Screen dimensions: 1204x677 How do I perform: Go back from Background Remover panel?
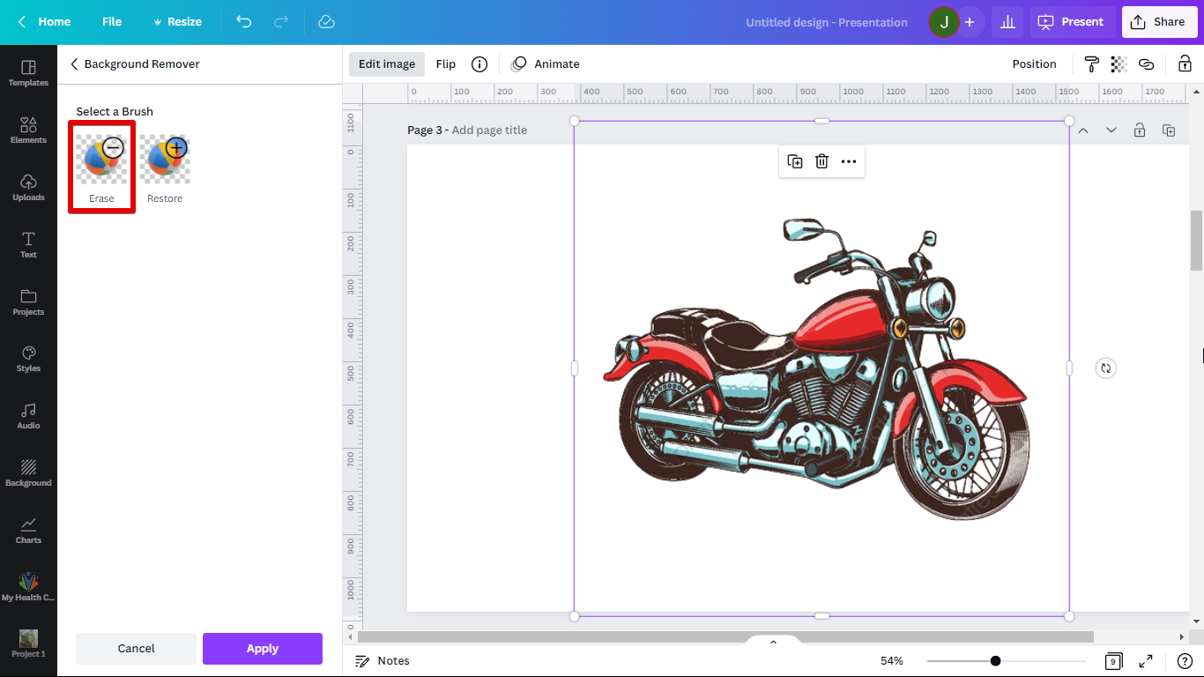point(75,64)
